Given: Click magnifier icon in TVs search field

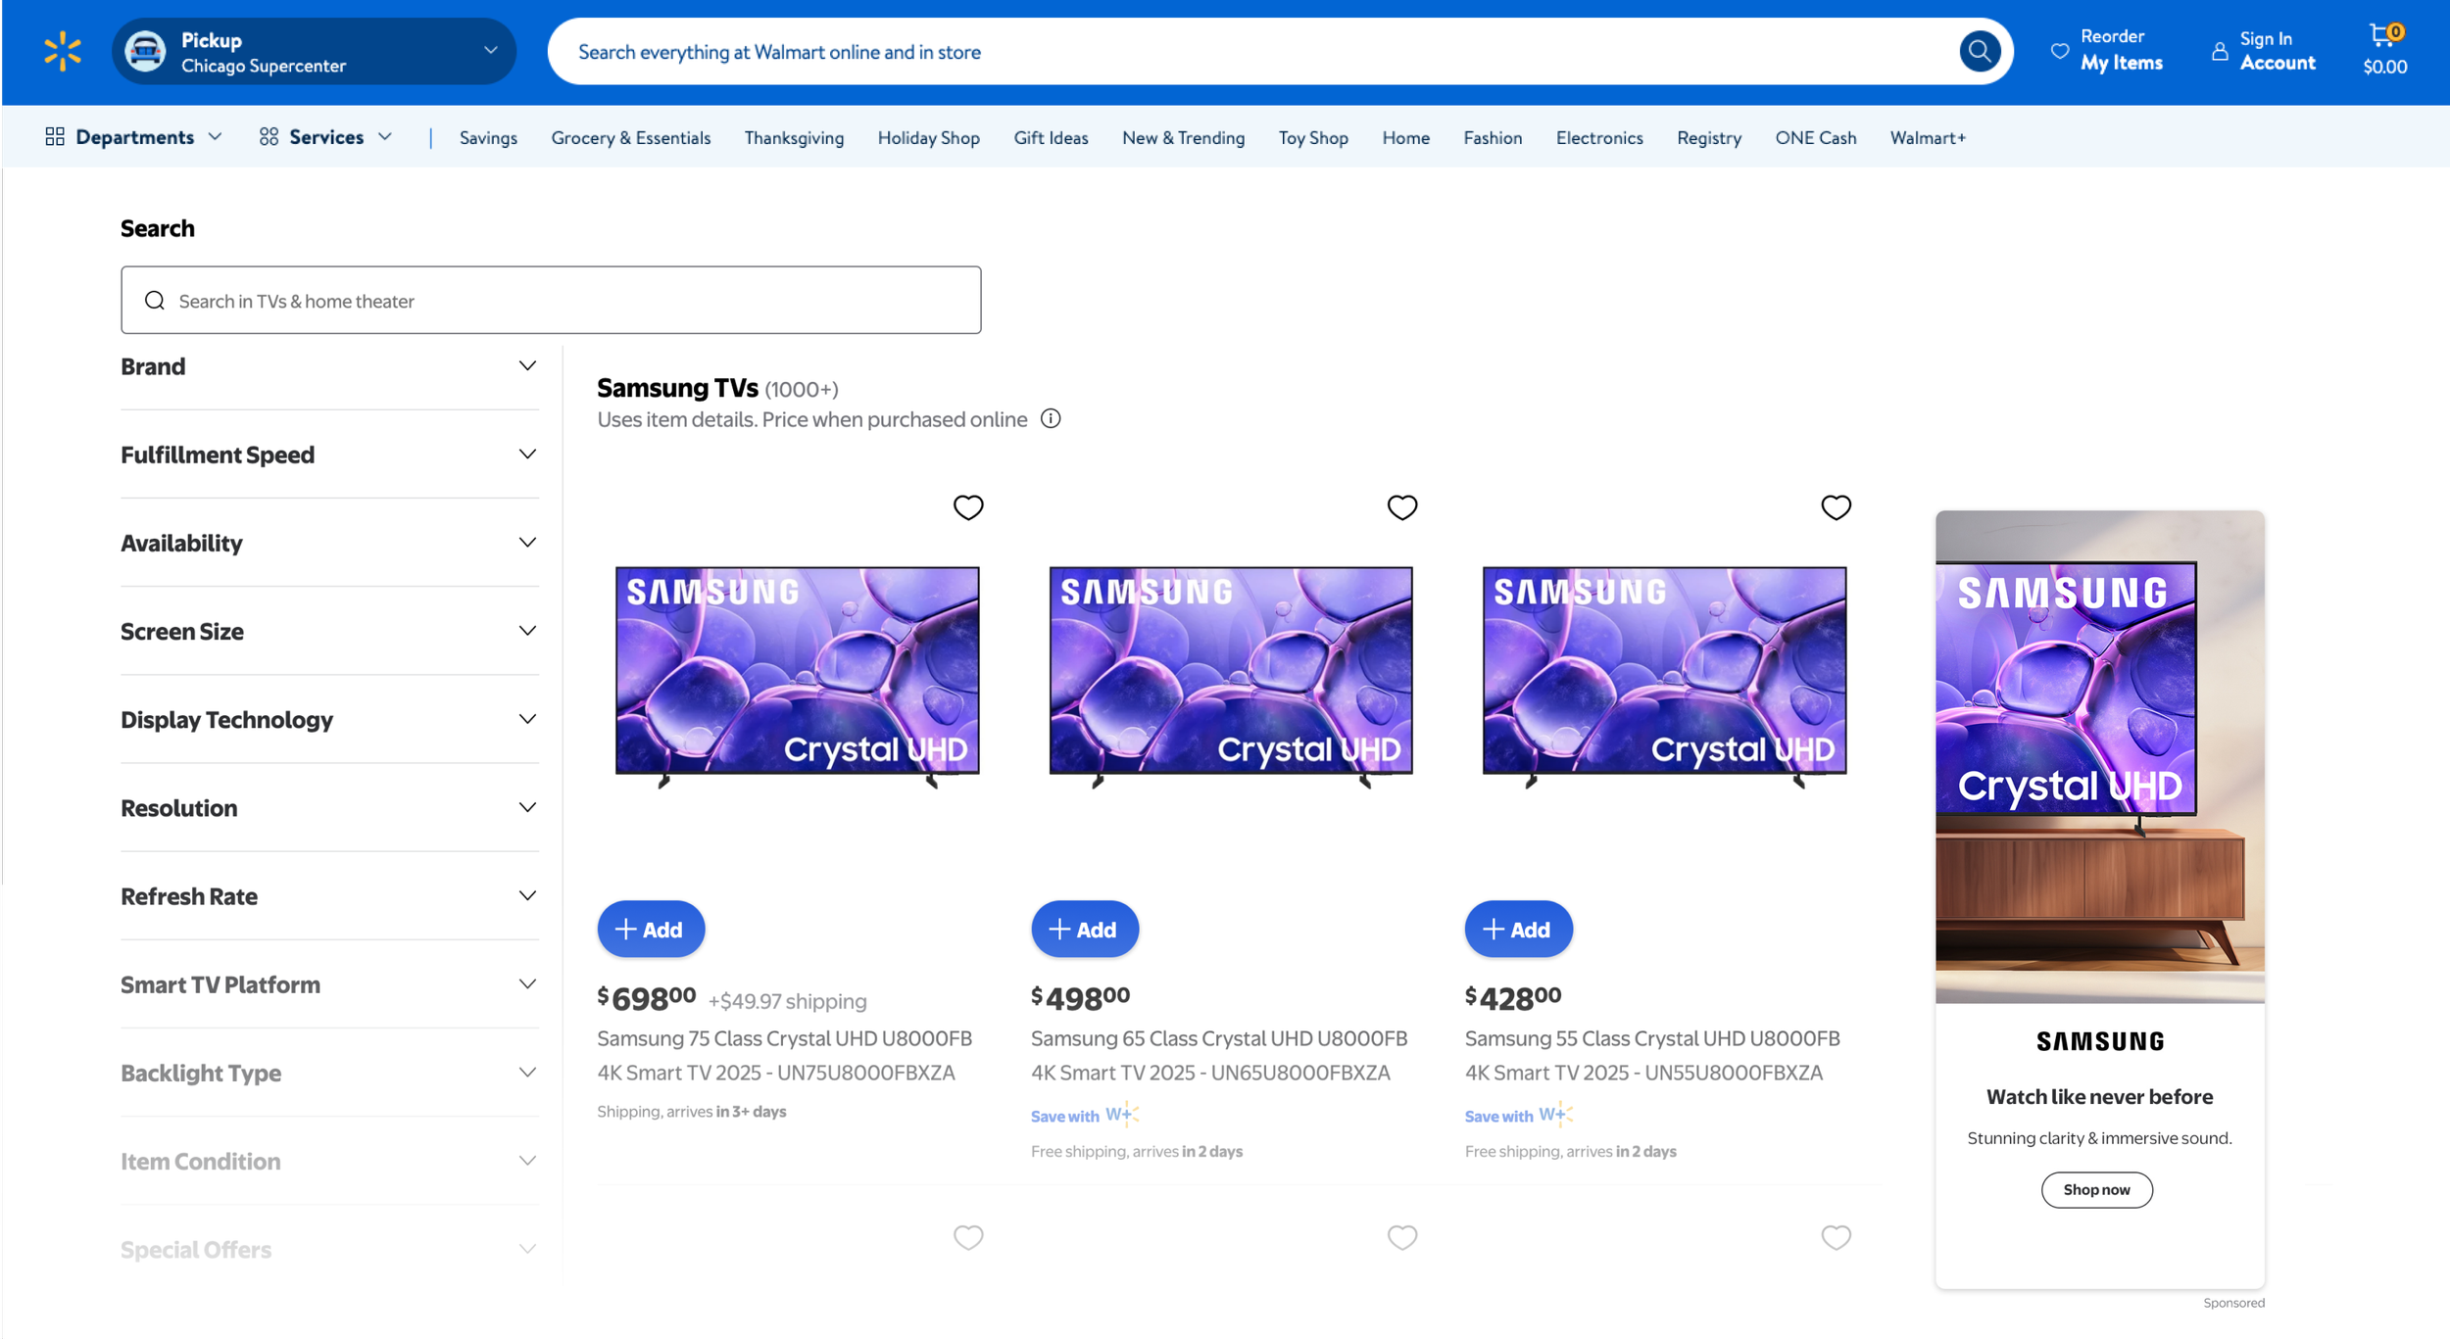Looking at the screenshot, I should 155,300.
